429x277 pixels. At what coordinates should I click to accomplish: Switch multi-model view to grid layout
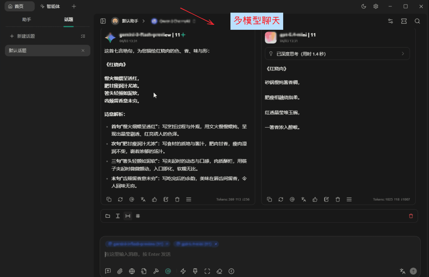[138, 216]
